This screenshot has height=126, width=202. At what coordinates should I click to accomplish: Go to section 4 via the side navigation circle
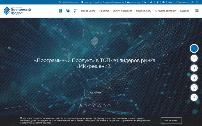tap(194, 78)
